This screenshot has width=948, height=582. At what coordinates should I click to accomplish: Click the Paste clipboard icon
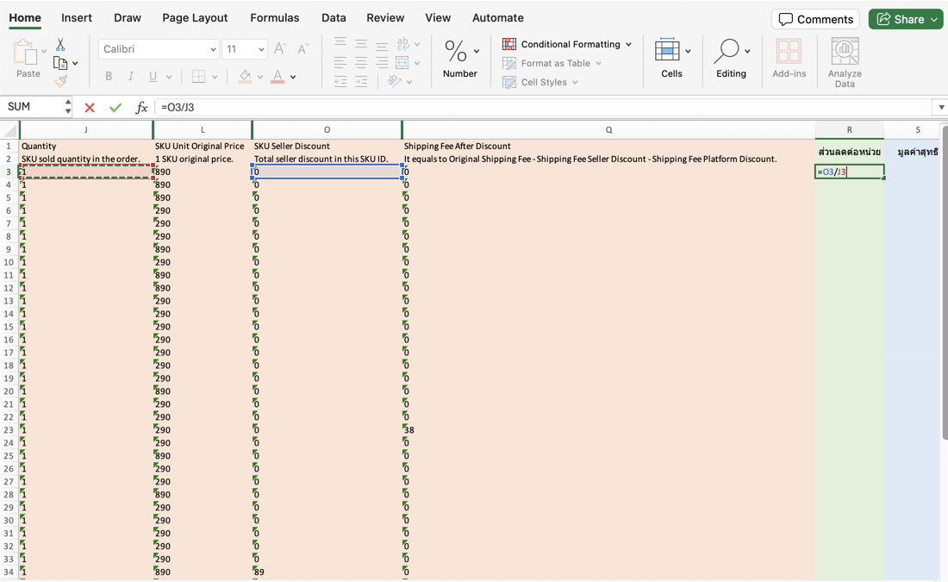click(25, 52)
